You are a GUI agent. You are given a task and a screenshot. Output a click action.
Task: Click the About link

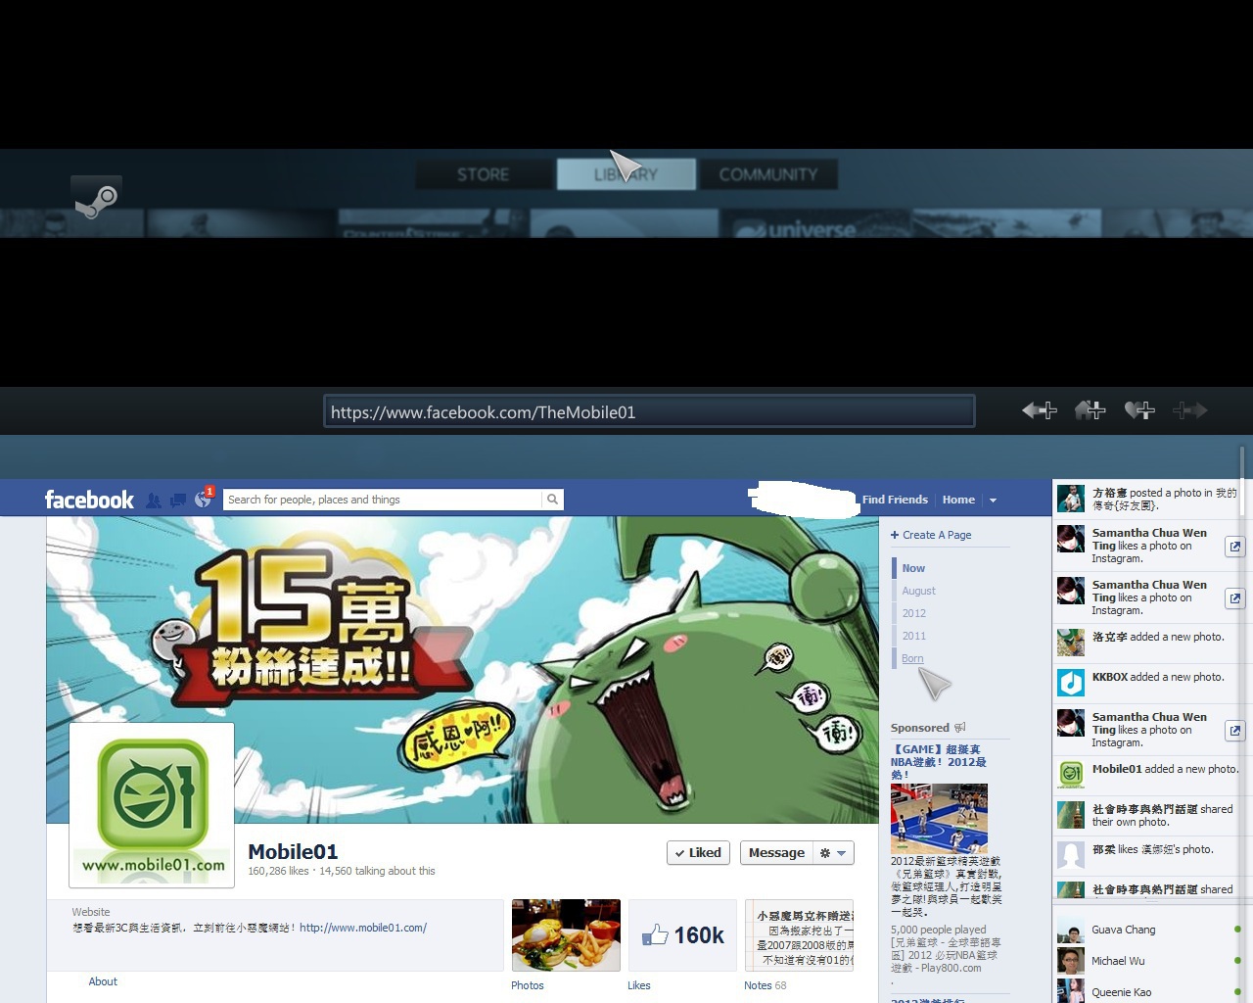(x=103, y=981)
